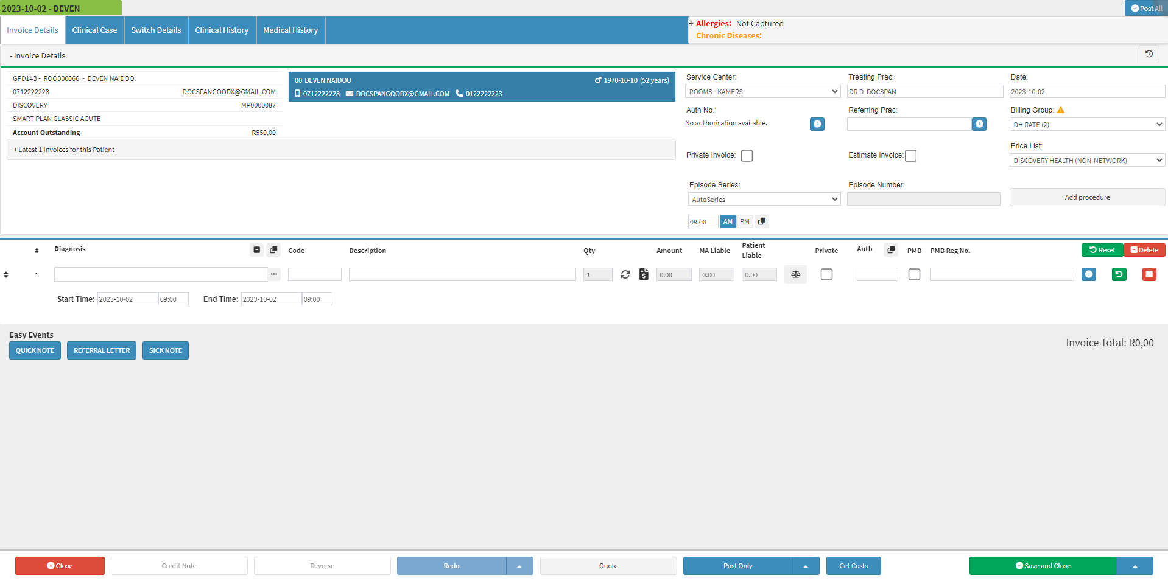Click the Post All button

[x=1147, y=8]
